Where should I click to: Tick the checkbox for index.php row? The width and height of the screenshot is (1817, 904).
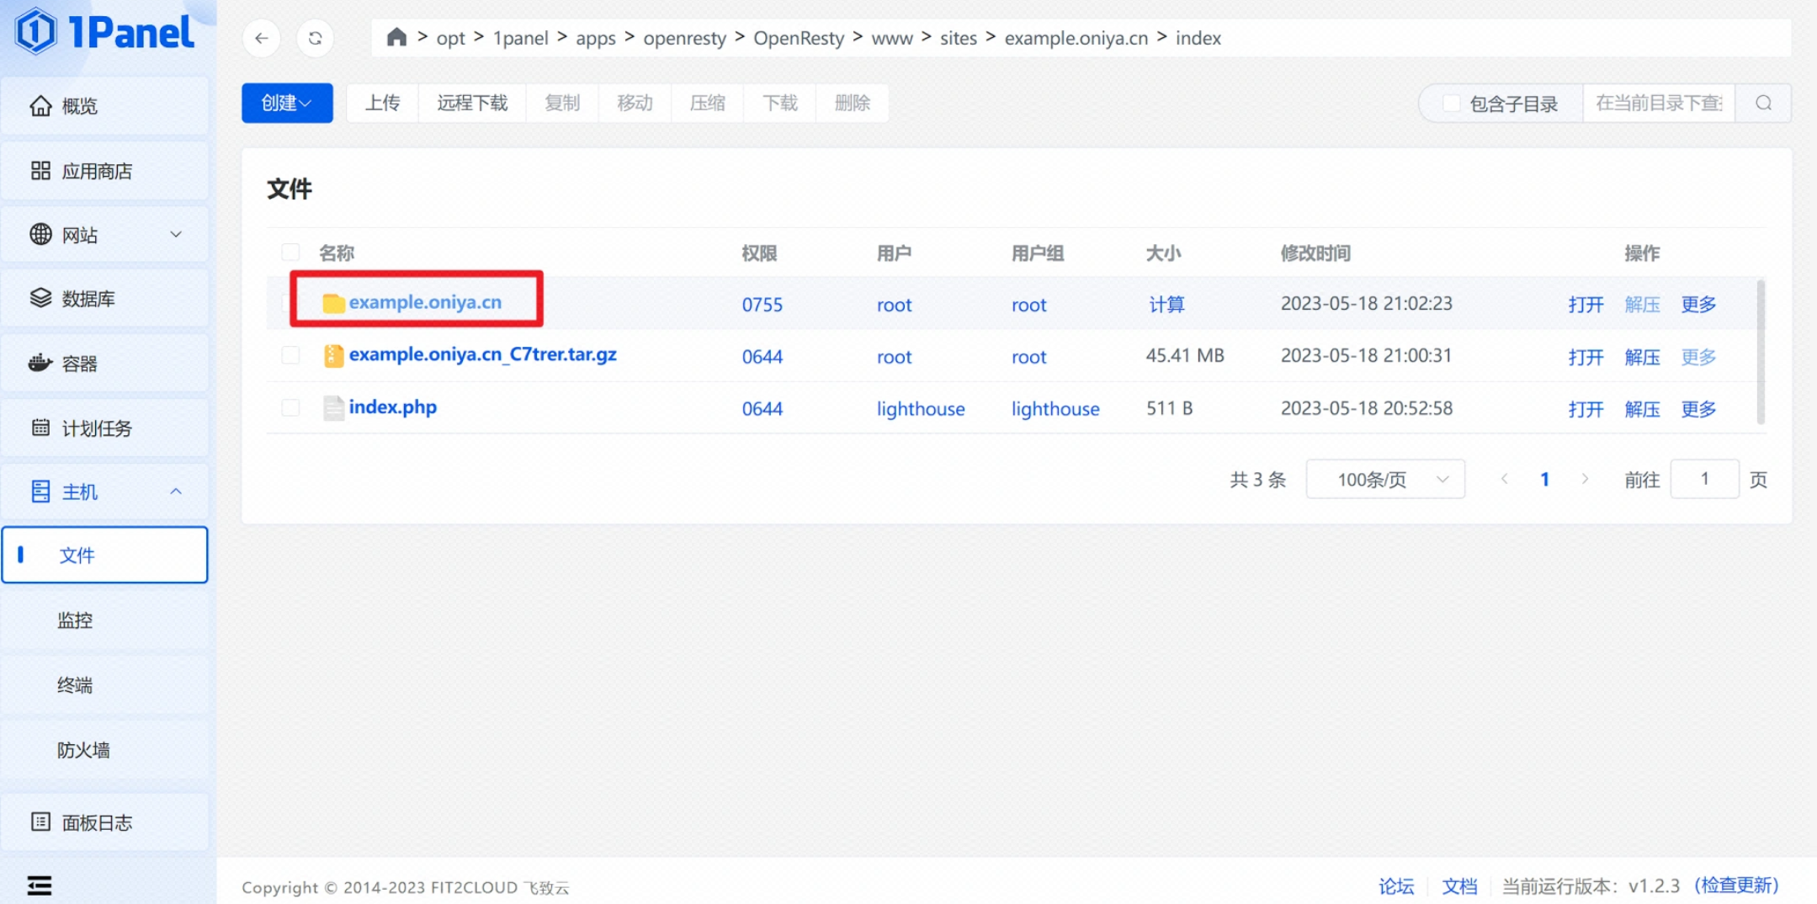(x=290, y=408)
